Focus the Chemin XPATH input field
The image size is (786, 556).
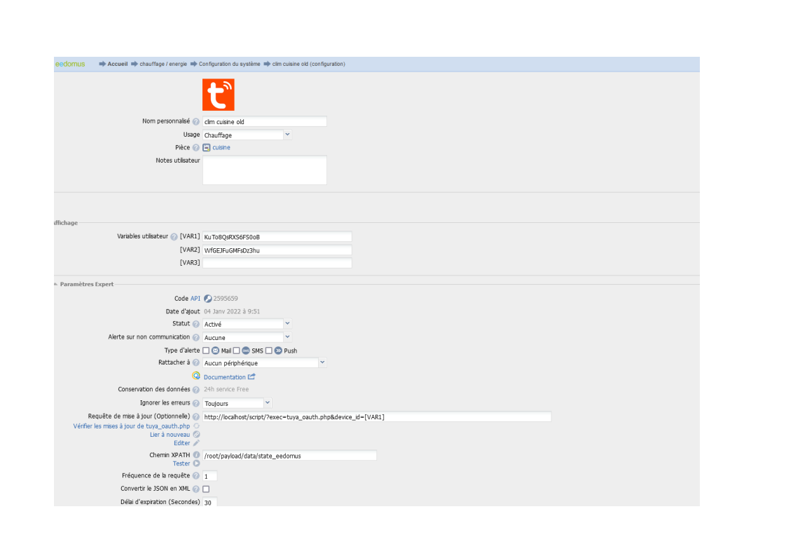[290, 456]
